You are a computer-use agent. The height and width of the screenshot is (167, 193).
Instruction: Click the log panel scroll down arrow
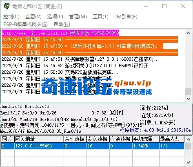(x=189, y=99)
